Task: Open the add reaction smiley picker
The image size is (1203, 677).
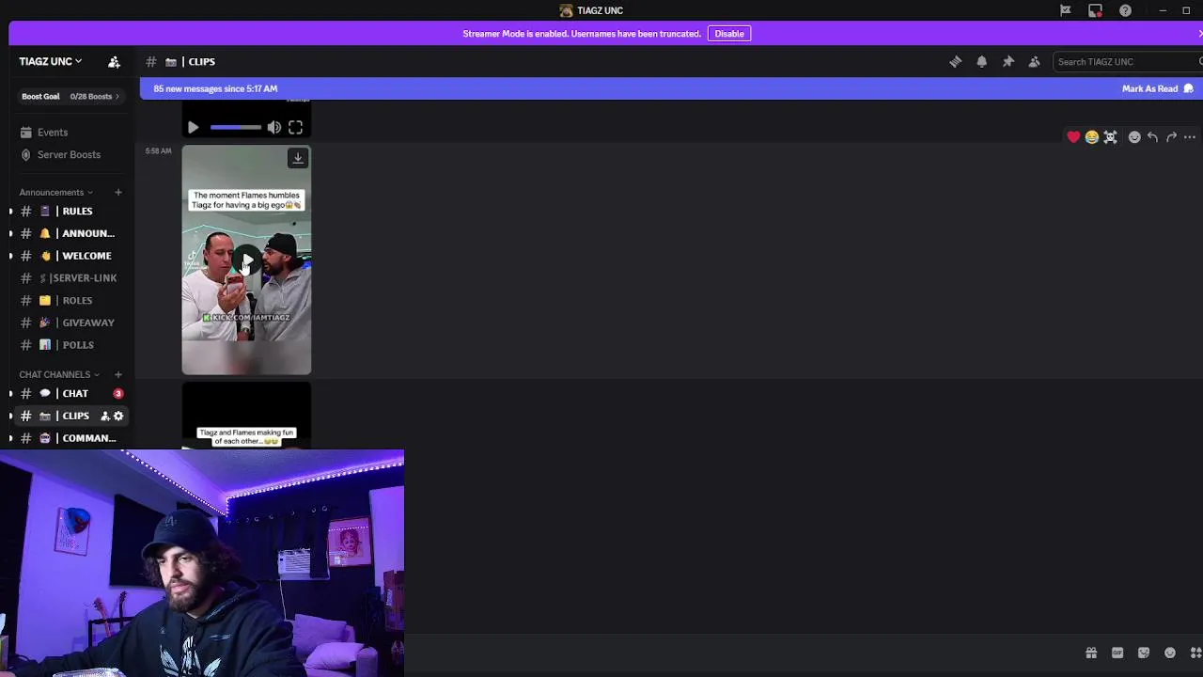Action: [x=1134, y=137]
